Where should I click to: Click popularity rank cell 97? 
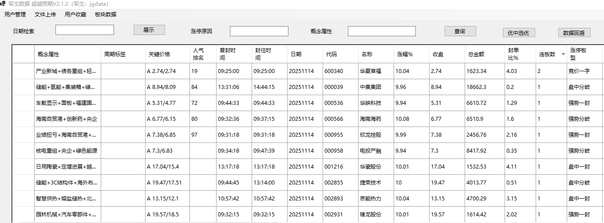(x=203, y=135)
